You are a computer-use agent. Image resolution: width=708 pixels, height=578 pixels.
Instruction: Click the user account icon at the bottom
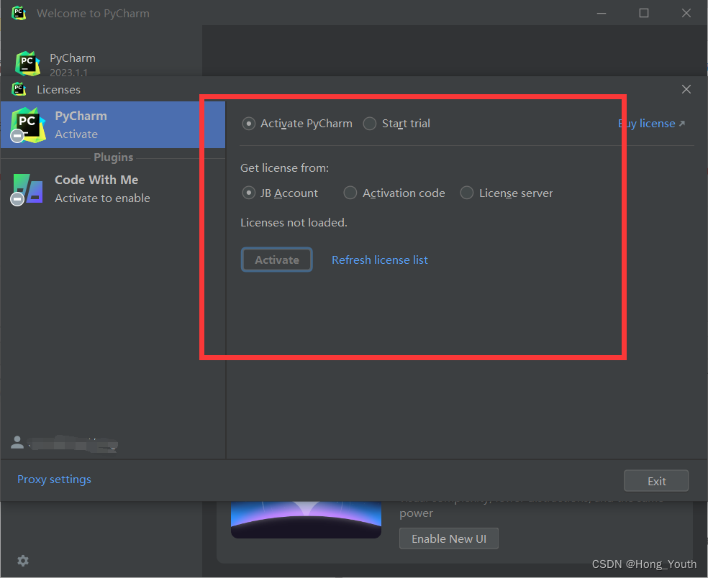[17, 442]
